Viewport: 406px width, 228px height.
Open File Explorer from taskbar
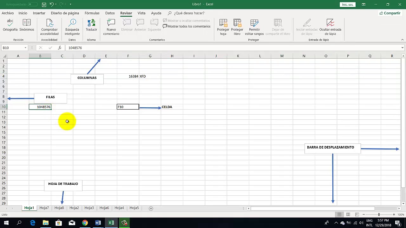[x=45, y=223]
